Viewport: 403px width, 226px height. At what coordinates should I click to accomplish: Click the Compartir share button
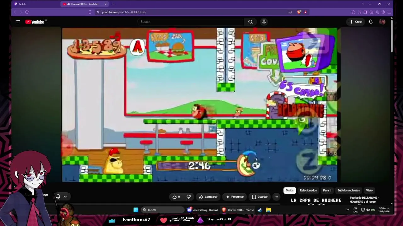pos(208,197)
